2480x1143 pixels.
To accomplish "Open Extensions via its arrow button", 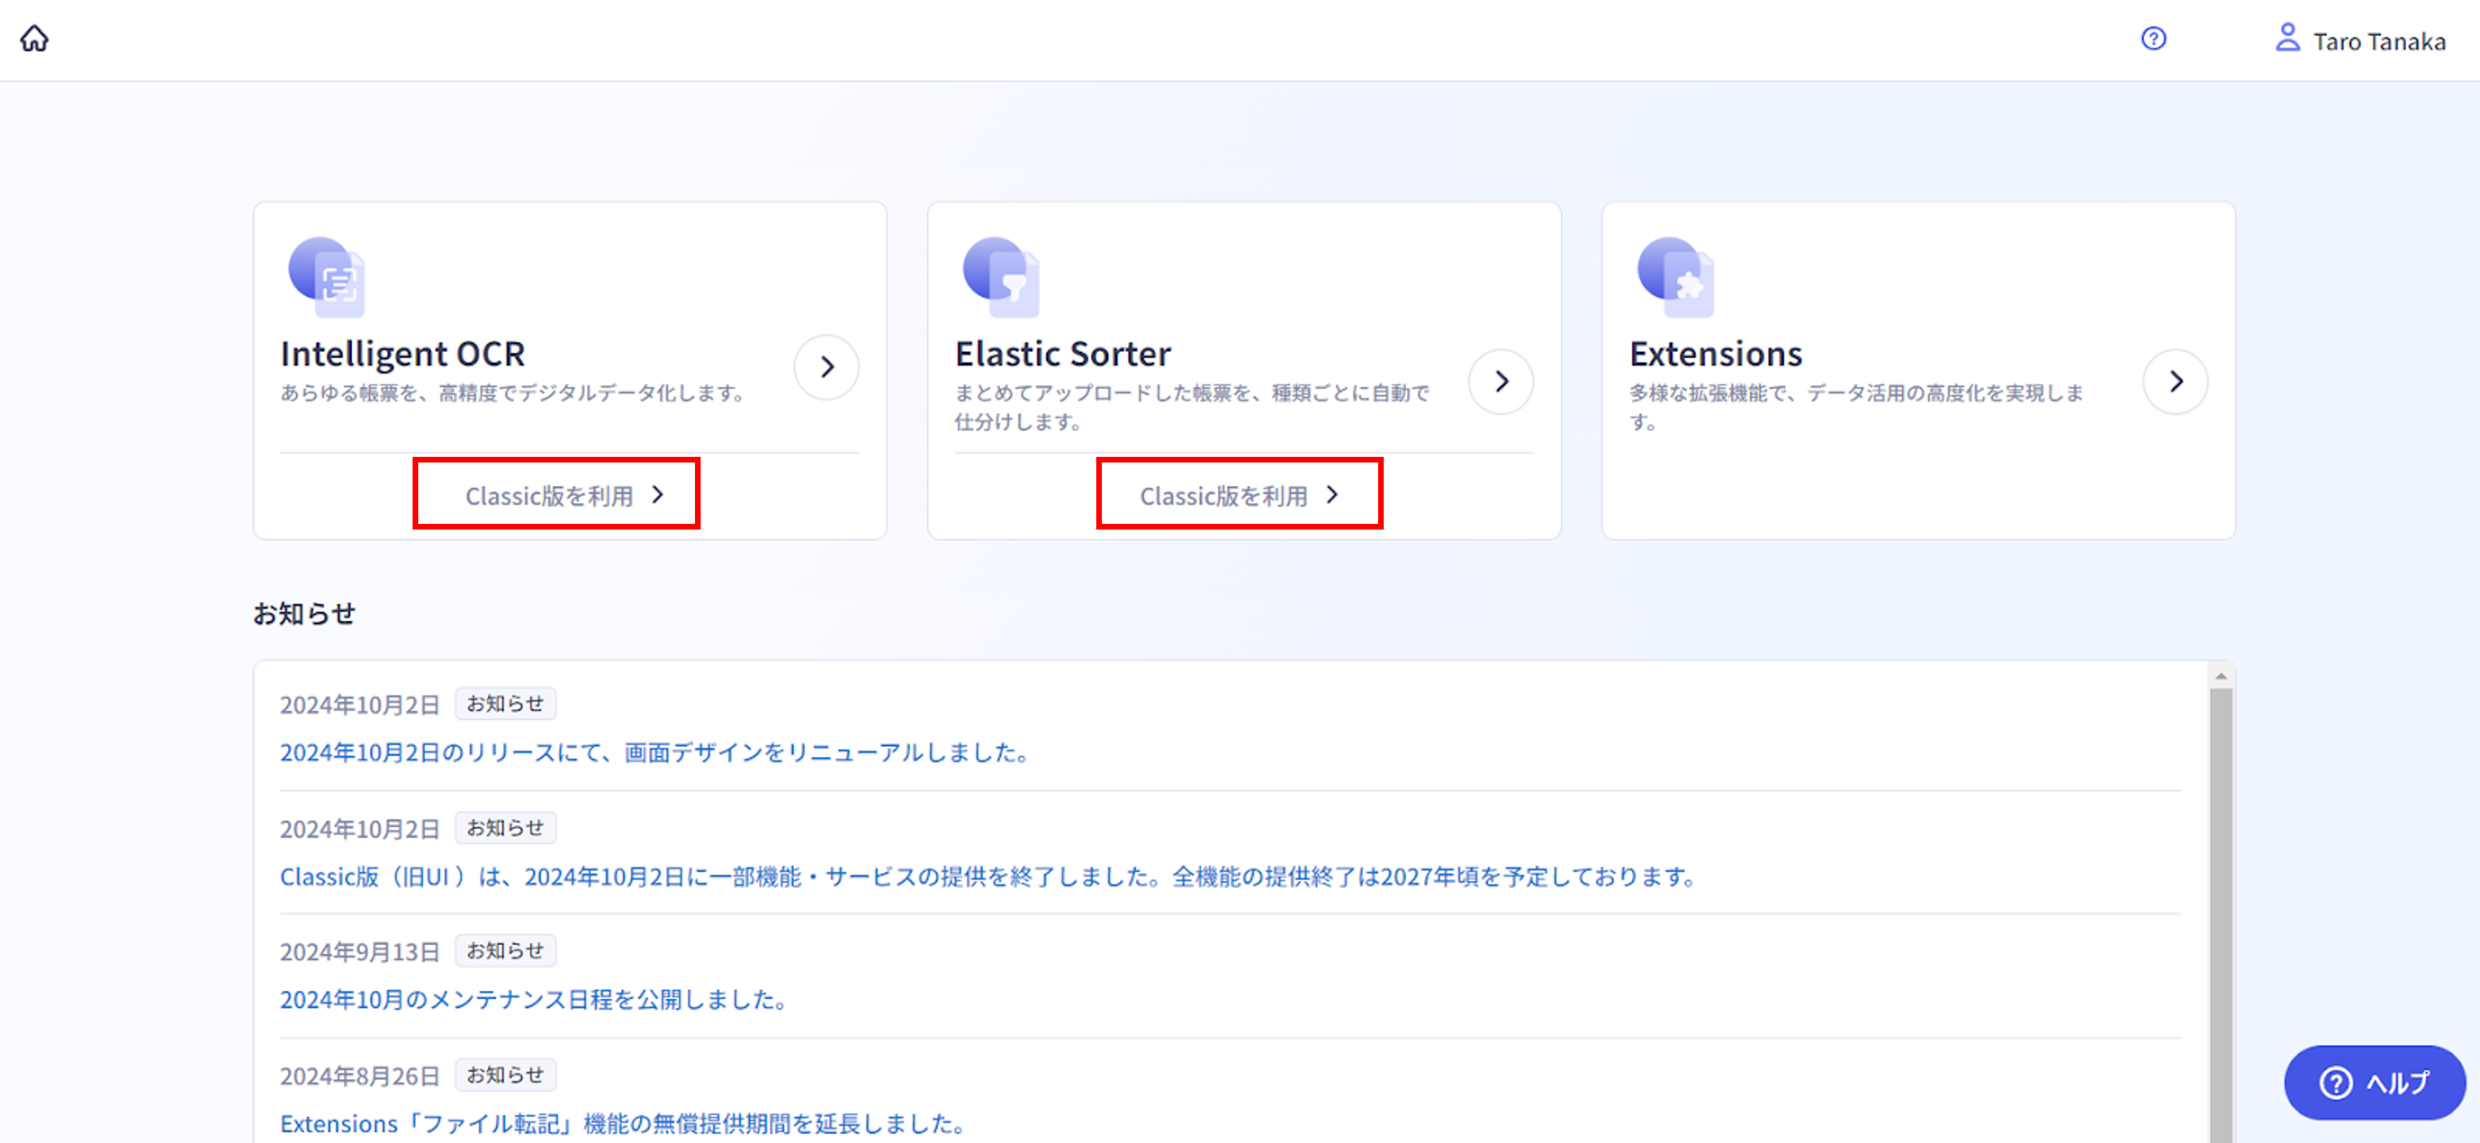I will (2177, 381).
